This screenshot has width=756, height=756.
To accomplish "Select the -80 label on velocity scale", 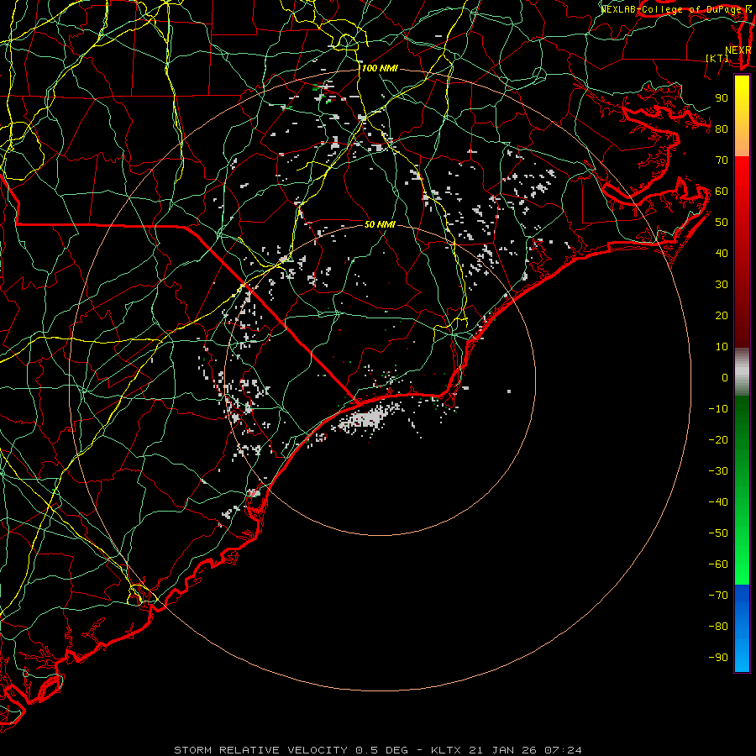I will (718, 627).
